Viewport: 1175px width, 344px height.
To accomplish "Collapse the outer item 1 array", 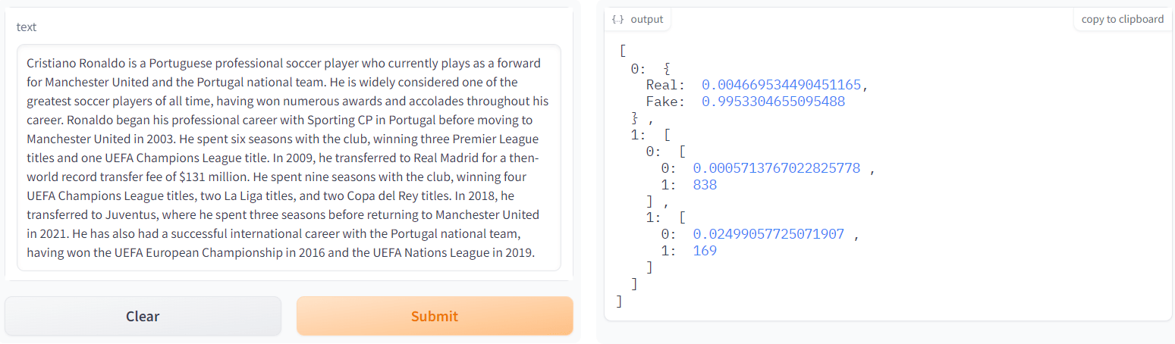I will (x=667, y=136).
